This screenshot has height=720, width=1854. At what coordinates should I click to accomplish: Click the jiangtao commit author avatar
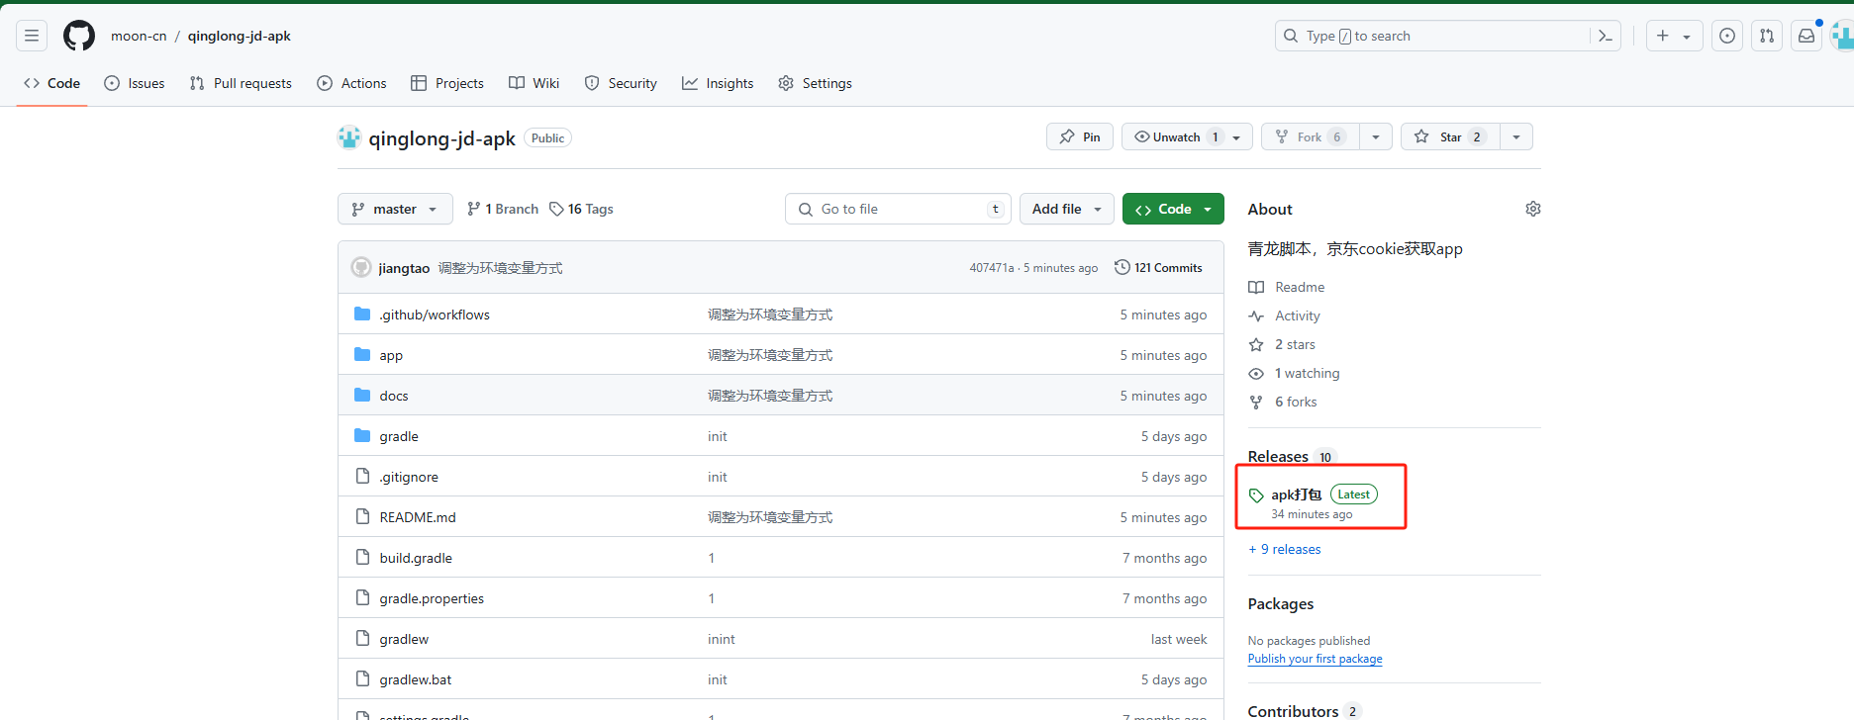point(361,267)
